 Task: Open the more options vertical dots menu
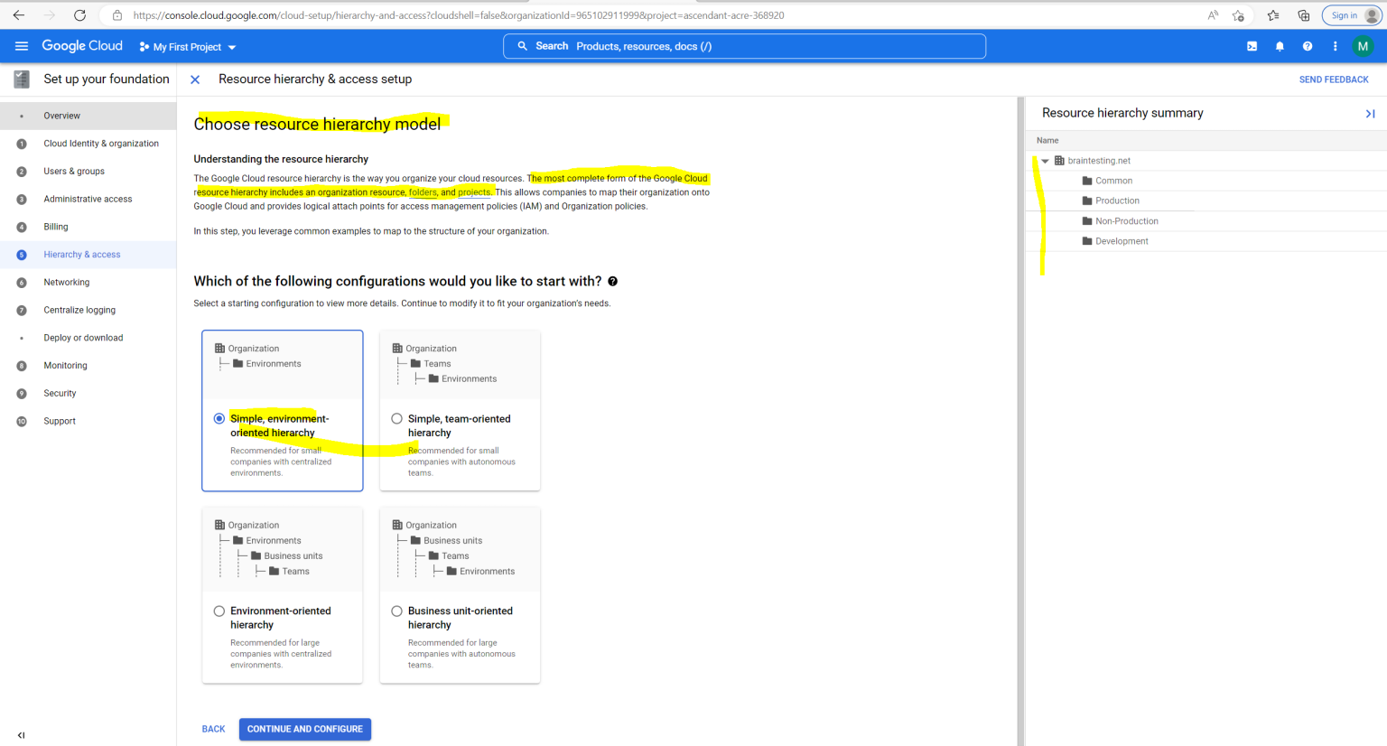tap(1335, 46)
